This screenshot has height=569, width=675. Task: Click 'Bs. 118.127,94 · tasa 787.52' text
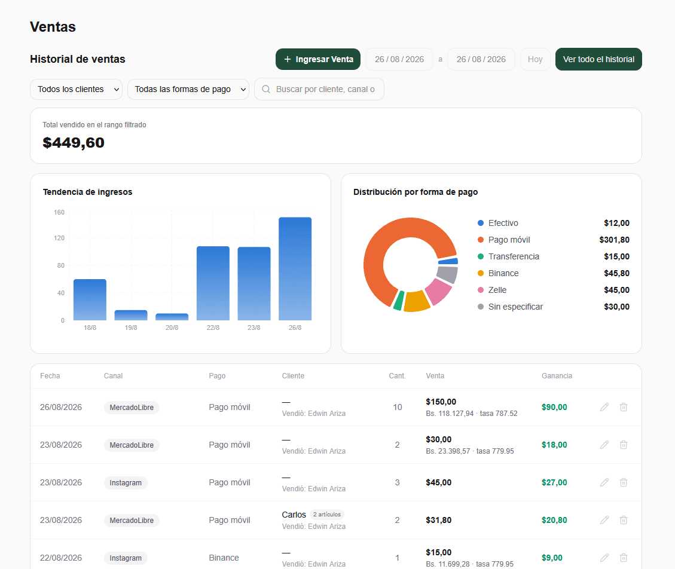pos(471,414)
